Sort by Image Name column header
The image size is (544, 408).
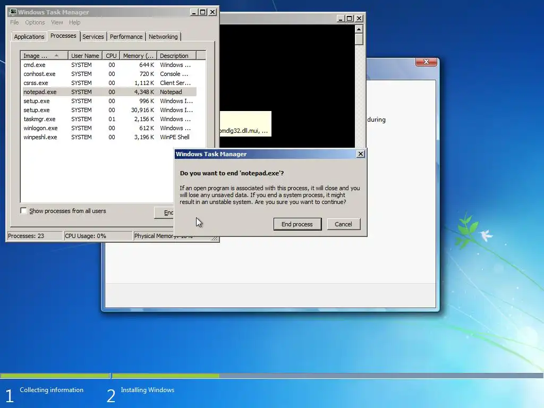[x=44, y=55]
